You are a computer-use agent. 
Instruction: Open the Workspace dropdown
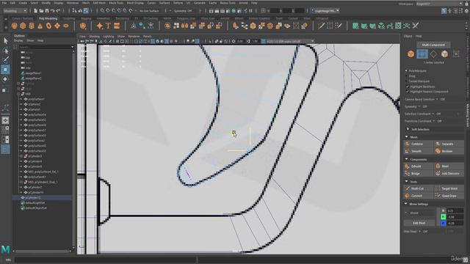tap(439, 4)
